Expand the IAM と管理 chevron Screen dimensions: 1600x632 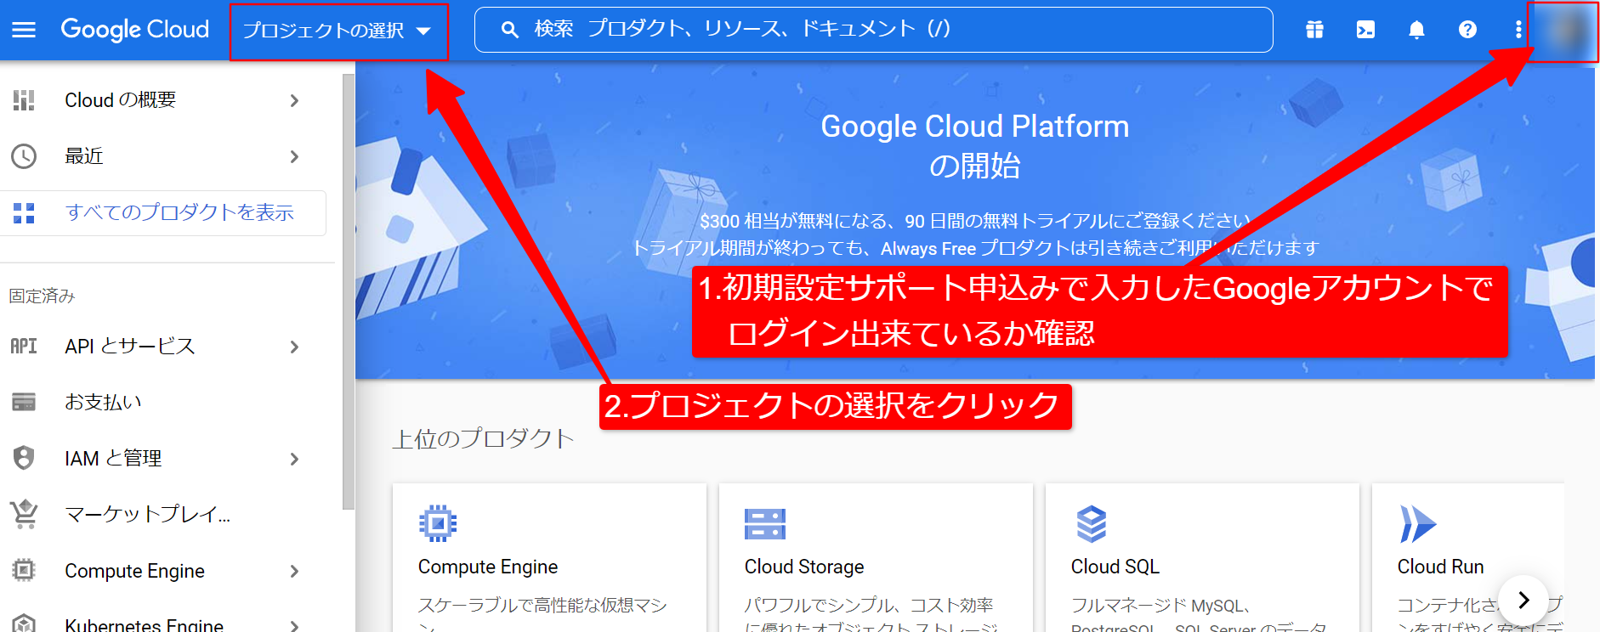pyautogui.click(x=294, y=459)
